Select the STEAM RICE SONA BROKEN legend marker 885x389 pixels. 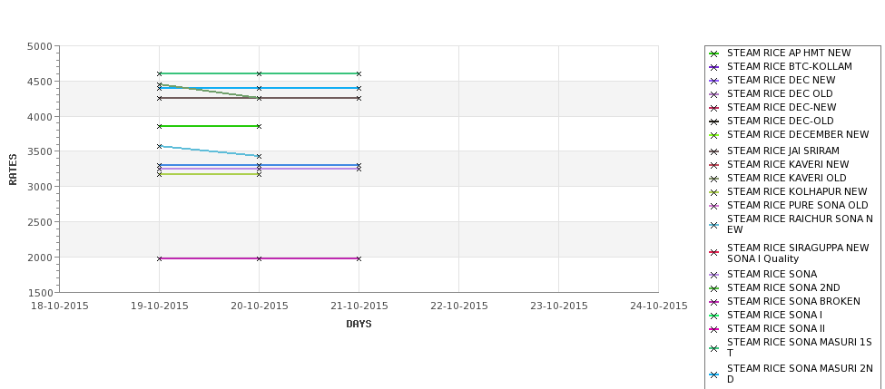click(x=714, y=302)
